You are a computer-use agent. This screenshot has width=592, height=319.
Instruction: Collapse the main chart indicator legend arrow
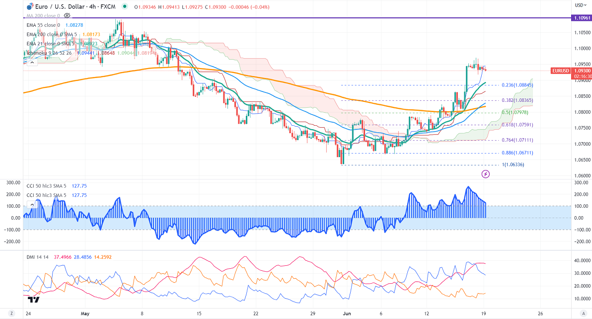click(x=32, y=62)
